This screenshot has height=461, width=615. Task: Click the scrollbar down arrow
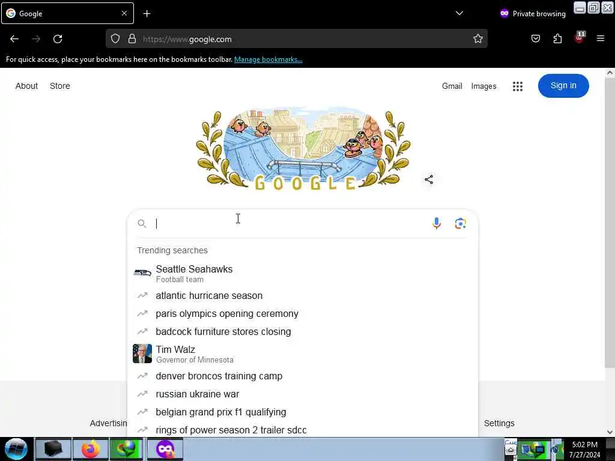click(x=610, y=432)
